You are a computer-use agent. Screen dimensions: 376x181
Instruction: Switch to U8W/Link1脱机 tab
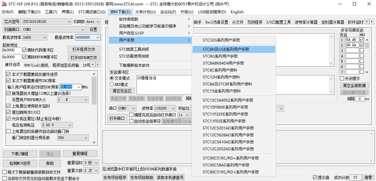click(x=36, y=65)
